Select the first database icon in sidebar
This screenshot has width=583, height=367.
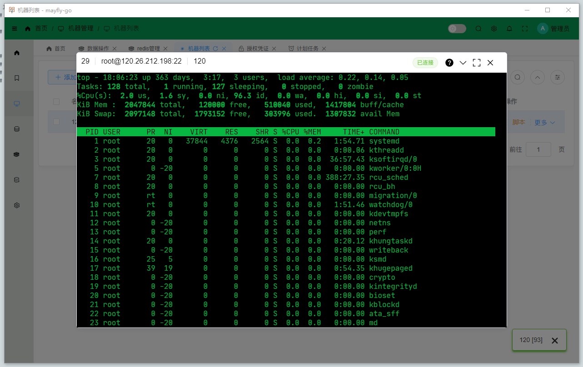[x=17, y=129]
